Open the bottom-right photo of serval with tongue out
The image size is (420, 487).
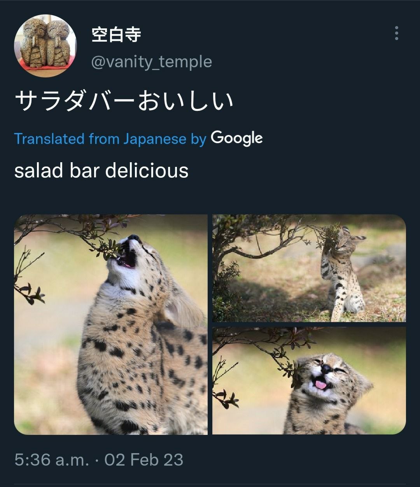[309, 380]
